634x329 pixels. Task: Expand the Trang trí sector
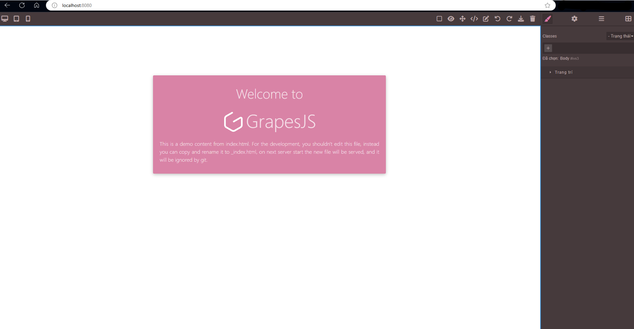coord(563,72)
